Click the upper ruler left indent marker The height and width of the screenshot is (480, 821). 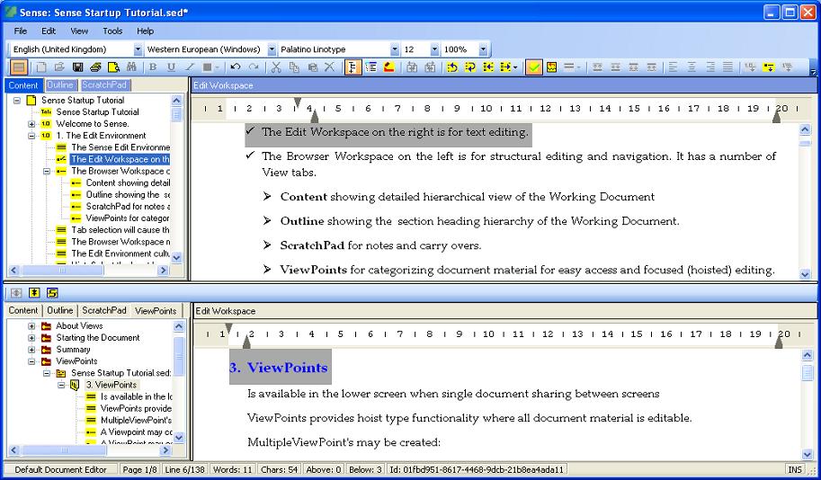pyautogui.click(x=315, y=117)
